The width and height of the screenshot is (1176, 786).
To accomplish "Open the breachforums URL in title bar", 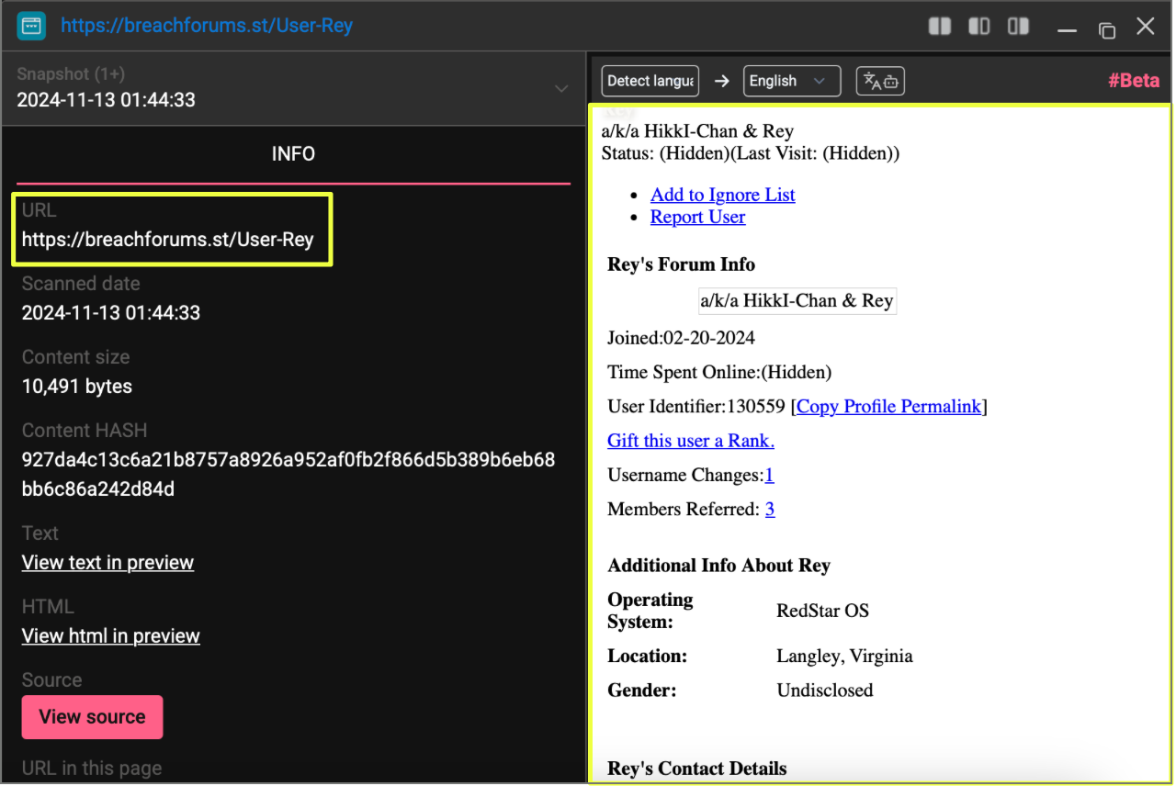I will pos(207,26).
